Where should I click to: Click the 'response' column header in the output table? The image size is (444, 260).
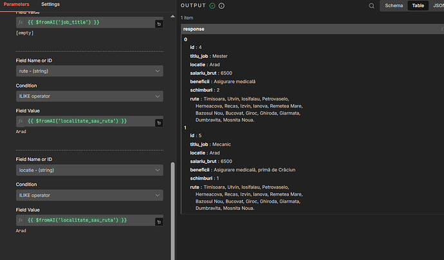click(195, 29)
